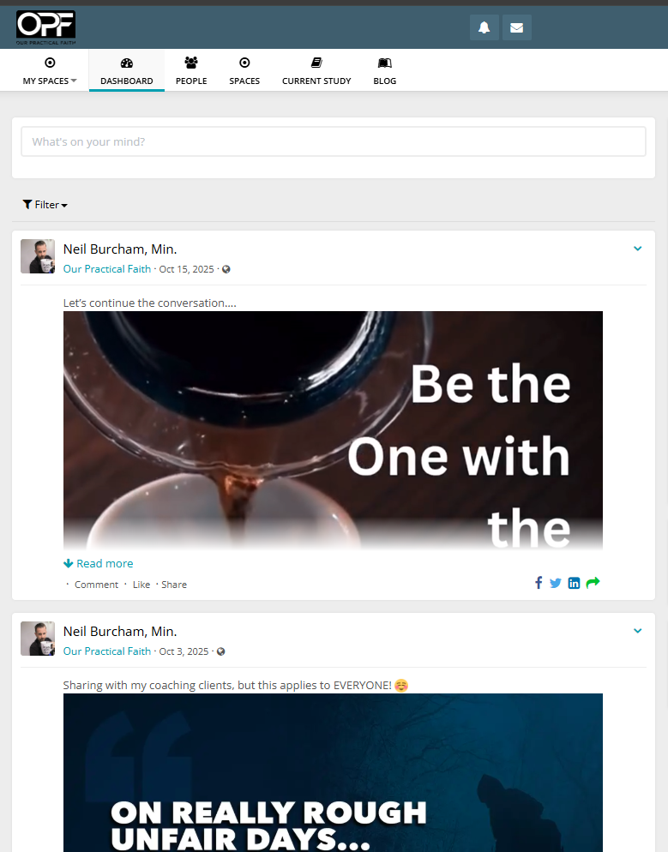Image resolution: width=668 pixels, height=852 pixels.
Task: Open the My Spaces dropdown
Action: click(50, 70)
